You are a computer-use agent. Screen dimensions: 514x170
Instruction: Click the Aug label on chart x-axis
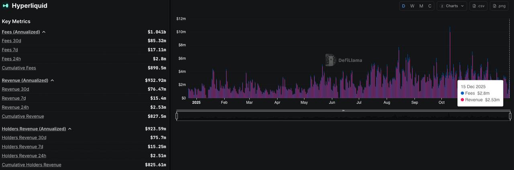click(x=386, y=102)
